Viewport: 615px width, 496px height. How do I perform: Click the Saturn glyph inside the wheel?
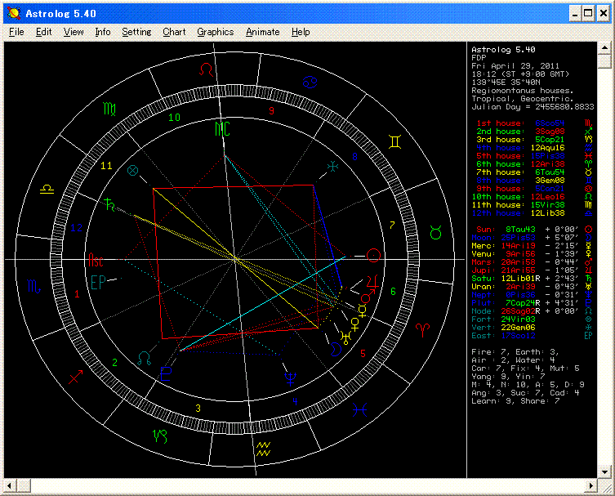(x=108, y=203)
